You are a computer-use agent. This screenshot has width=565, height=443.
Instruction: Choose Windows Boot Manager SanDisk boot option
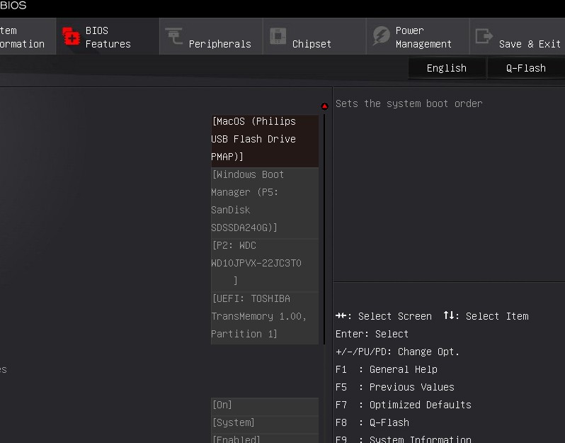[x=264, y=201]
